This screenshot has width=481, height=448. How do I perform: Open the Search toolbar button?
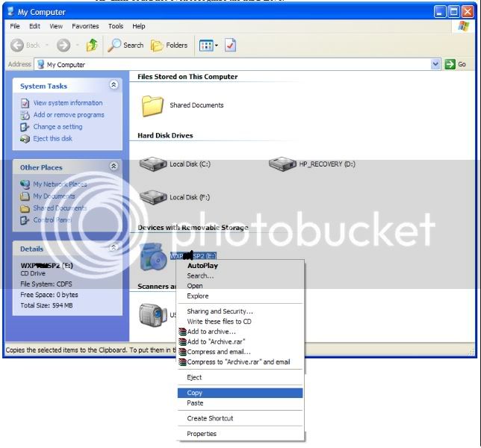pyautogui.click(x=125, y=46)
